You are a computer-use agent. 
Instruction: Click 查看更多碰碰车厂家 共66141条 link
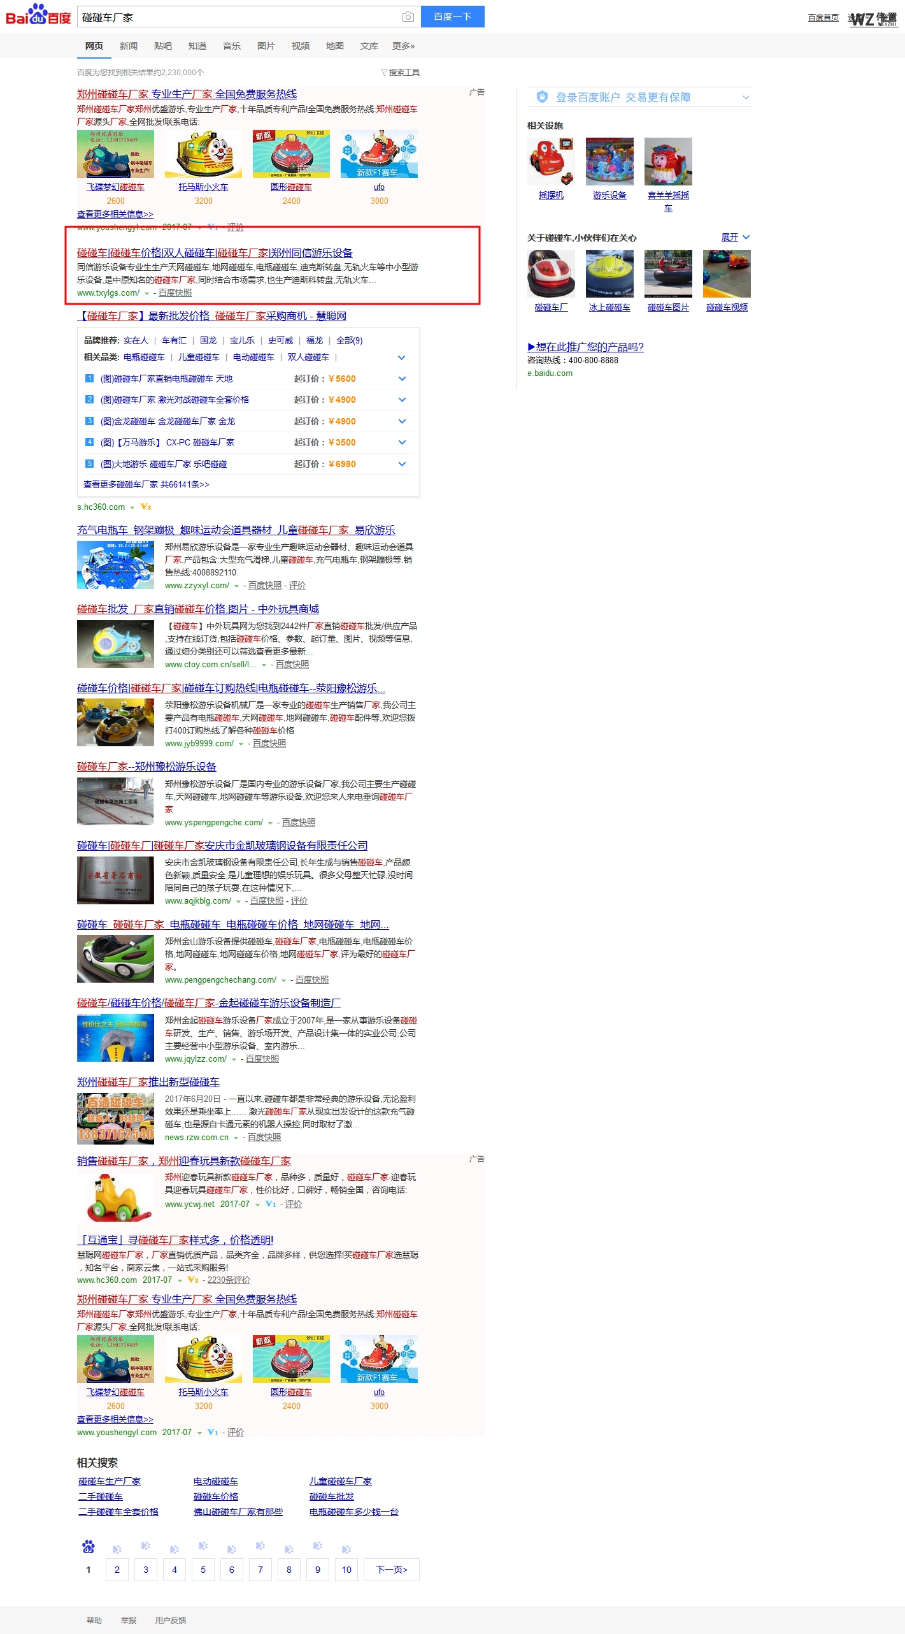click(x=146, y=484)
